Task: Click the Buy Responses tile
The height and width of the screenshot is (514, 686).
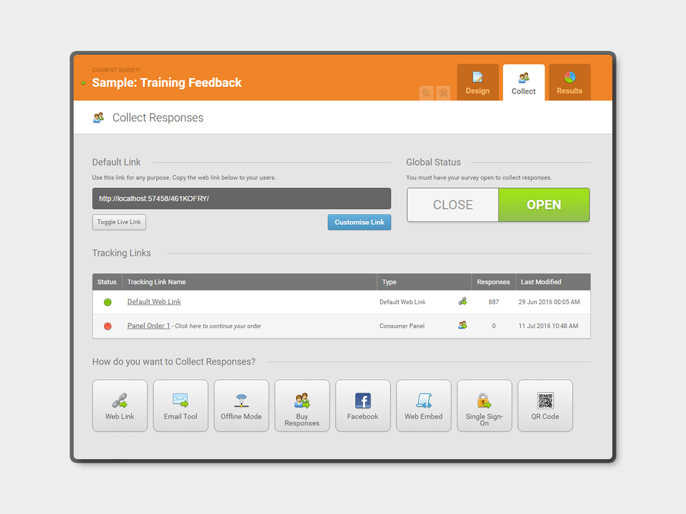Action: [302, 406]
